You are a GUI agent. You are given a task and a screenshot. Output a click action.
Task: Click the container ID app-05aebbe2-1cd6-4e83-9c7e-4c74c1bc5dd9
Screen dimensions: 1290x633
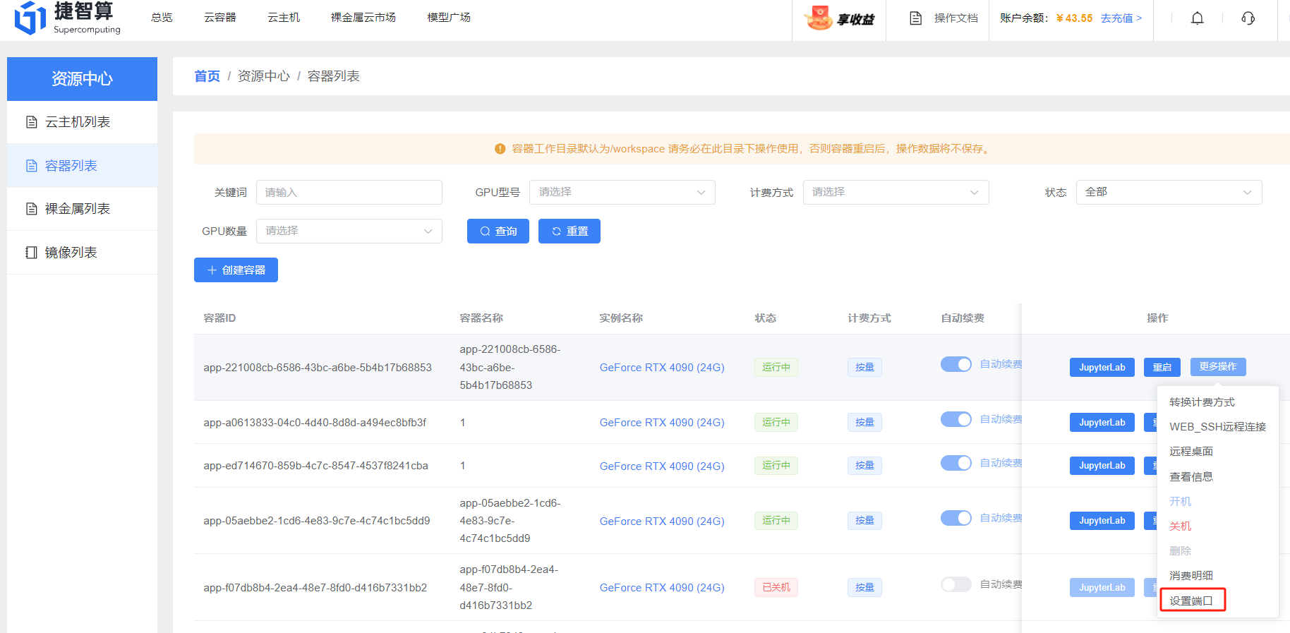pyautogui.click(x=317, y=521)
